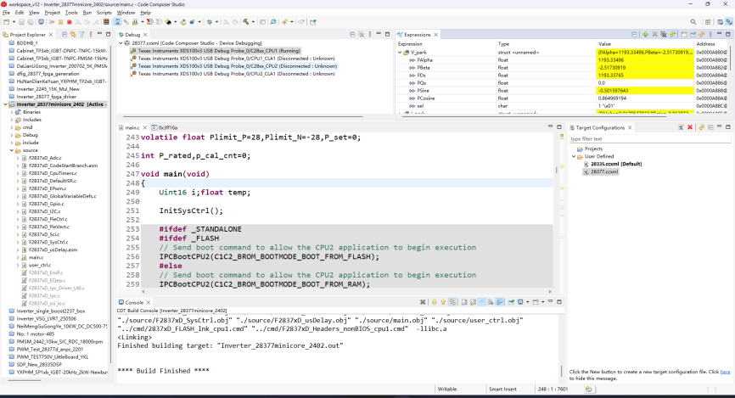Click the Suspend (pause) debug icon

(60, 22)
